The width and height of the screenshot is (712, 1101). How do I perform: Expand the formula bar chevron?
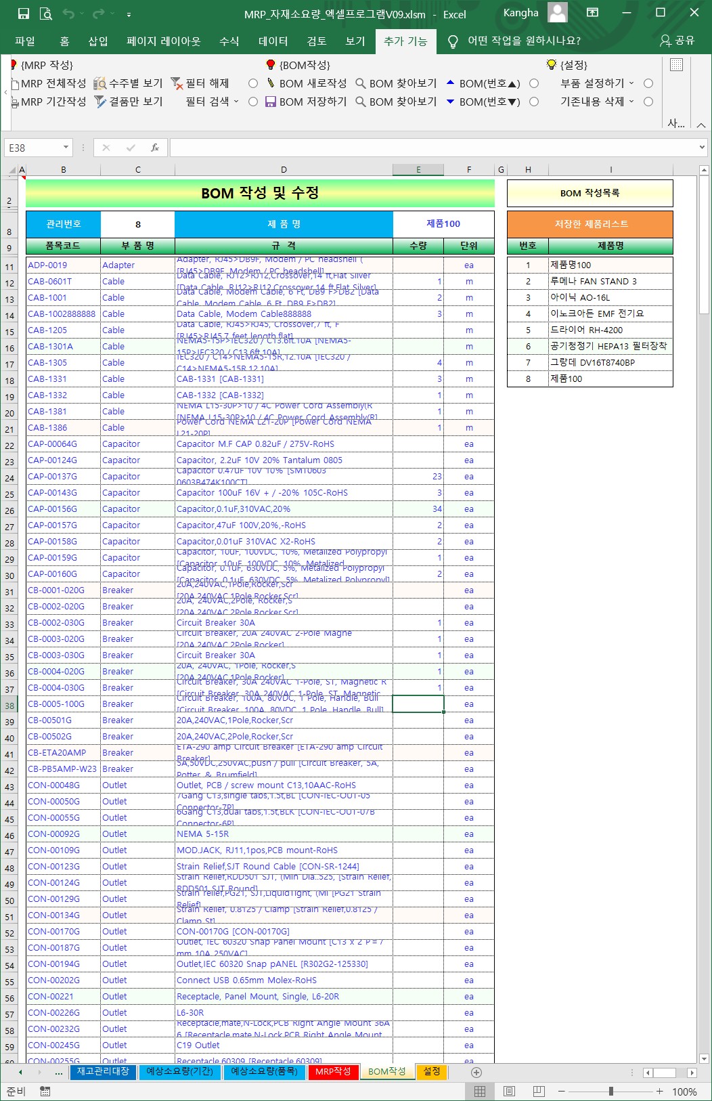[702, 147]
